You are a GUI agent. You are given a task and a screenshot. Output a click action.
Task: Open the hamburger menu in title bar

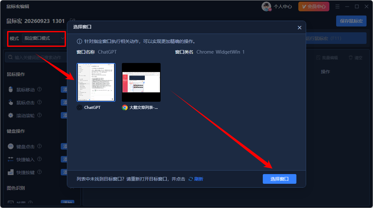[337, 7]
